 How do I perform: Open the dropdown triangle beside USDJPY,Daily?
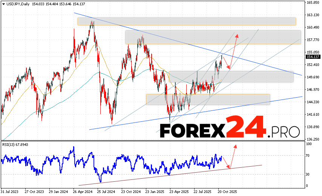[3, 4]
